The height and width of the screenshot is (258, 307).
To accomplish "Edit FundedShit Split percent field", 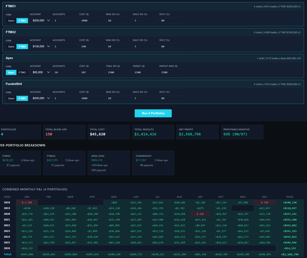I will [172, 98].
